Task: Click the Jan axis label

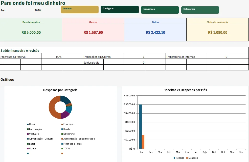Action: pos(142,152)
